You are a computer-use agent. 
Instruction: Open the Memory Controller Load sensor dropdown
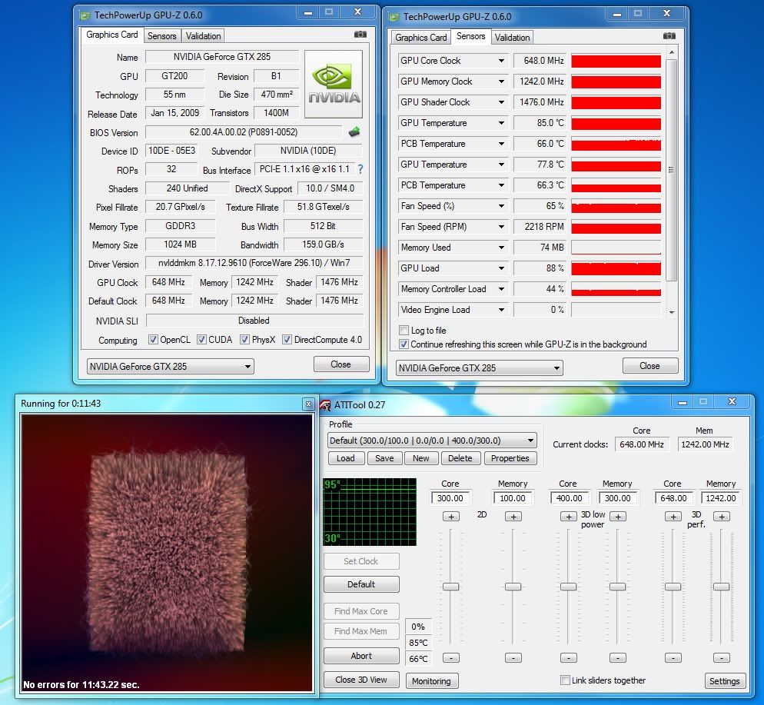(x=501, y=289)
